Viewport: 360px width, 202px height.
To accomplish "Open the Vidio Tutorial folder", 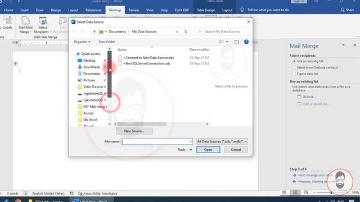I will pyautogui.click(x=93, y=87).
